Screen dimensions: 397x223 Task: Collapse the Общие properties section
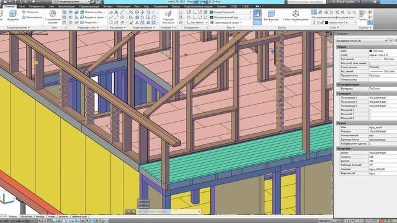pos(366,47)
